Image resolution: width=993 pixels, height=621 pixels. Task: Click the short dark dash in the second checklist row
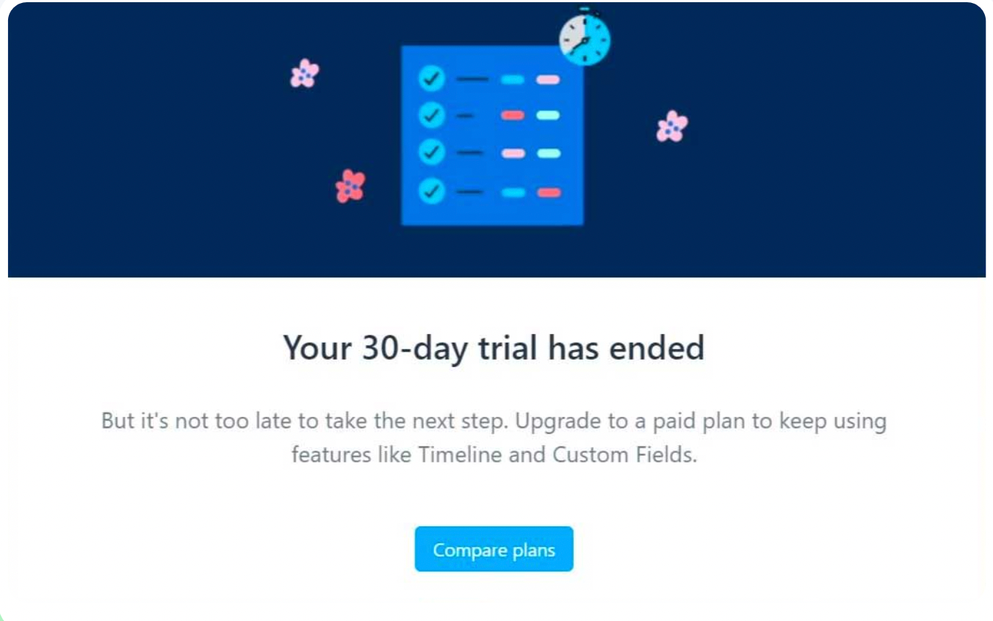465,115
